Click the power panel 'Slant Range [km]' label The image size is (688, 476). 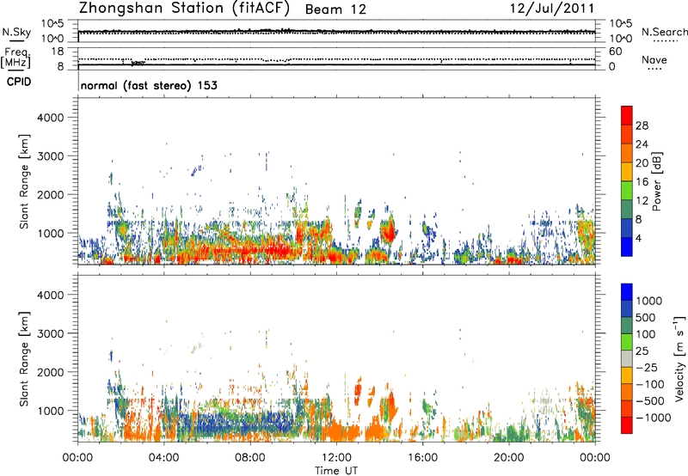(x=24, y=181)
